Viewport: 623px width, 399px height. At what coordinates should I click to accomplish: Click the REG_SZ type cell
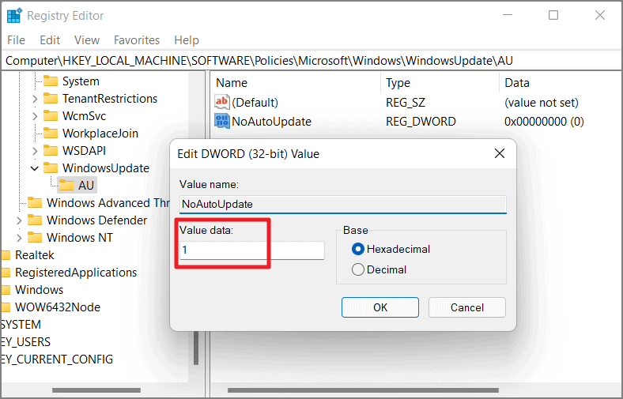[406, 103]
